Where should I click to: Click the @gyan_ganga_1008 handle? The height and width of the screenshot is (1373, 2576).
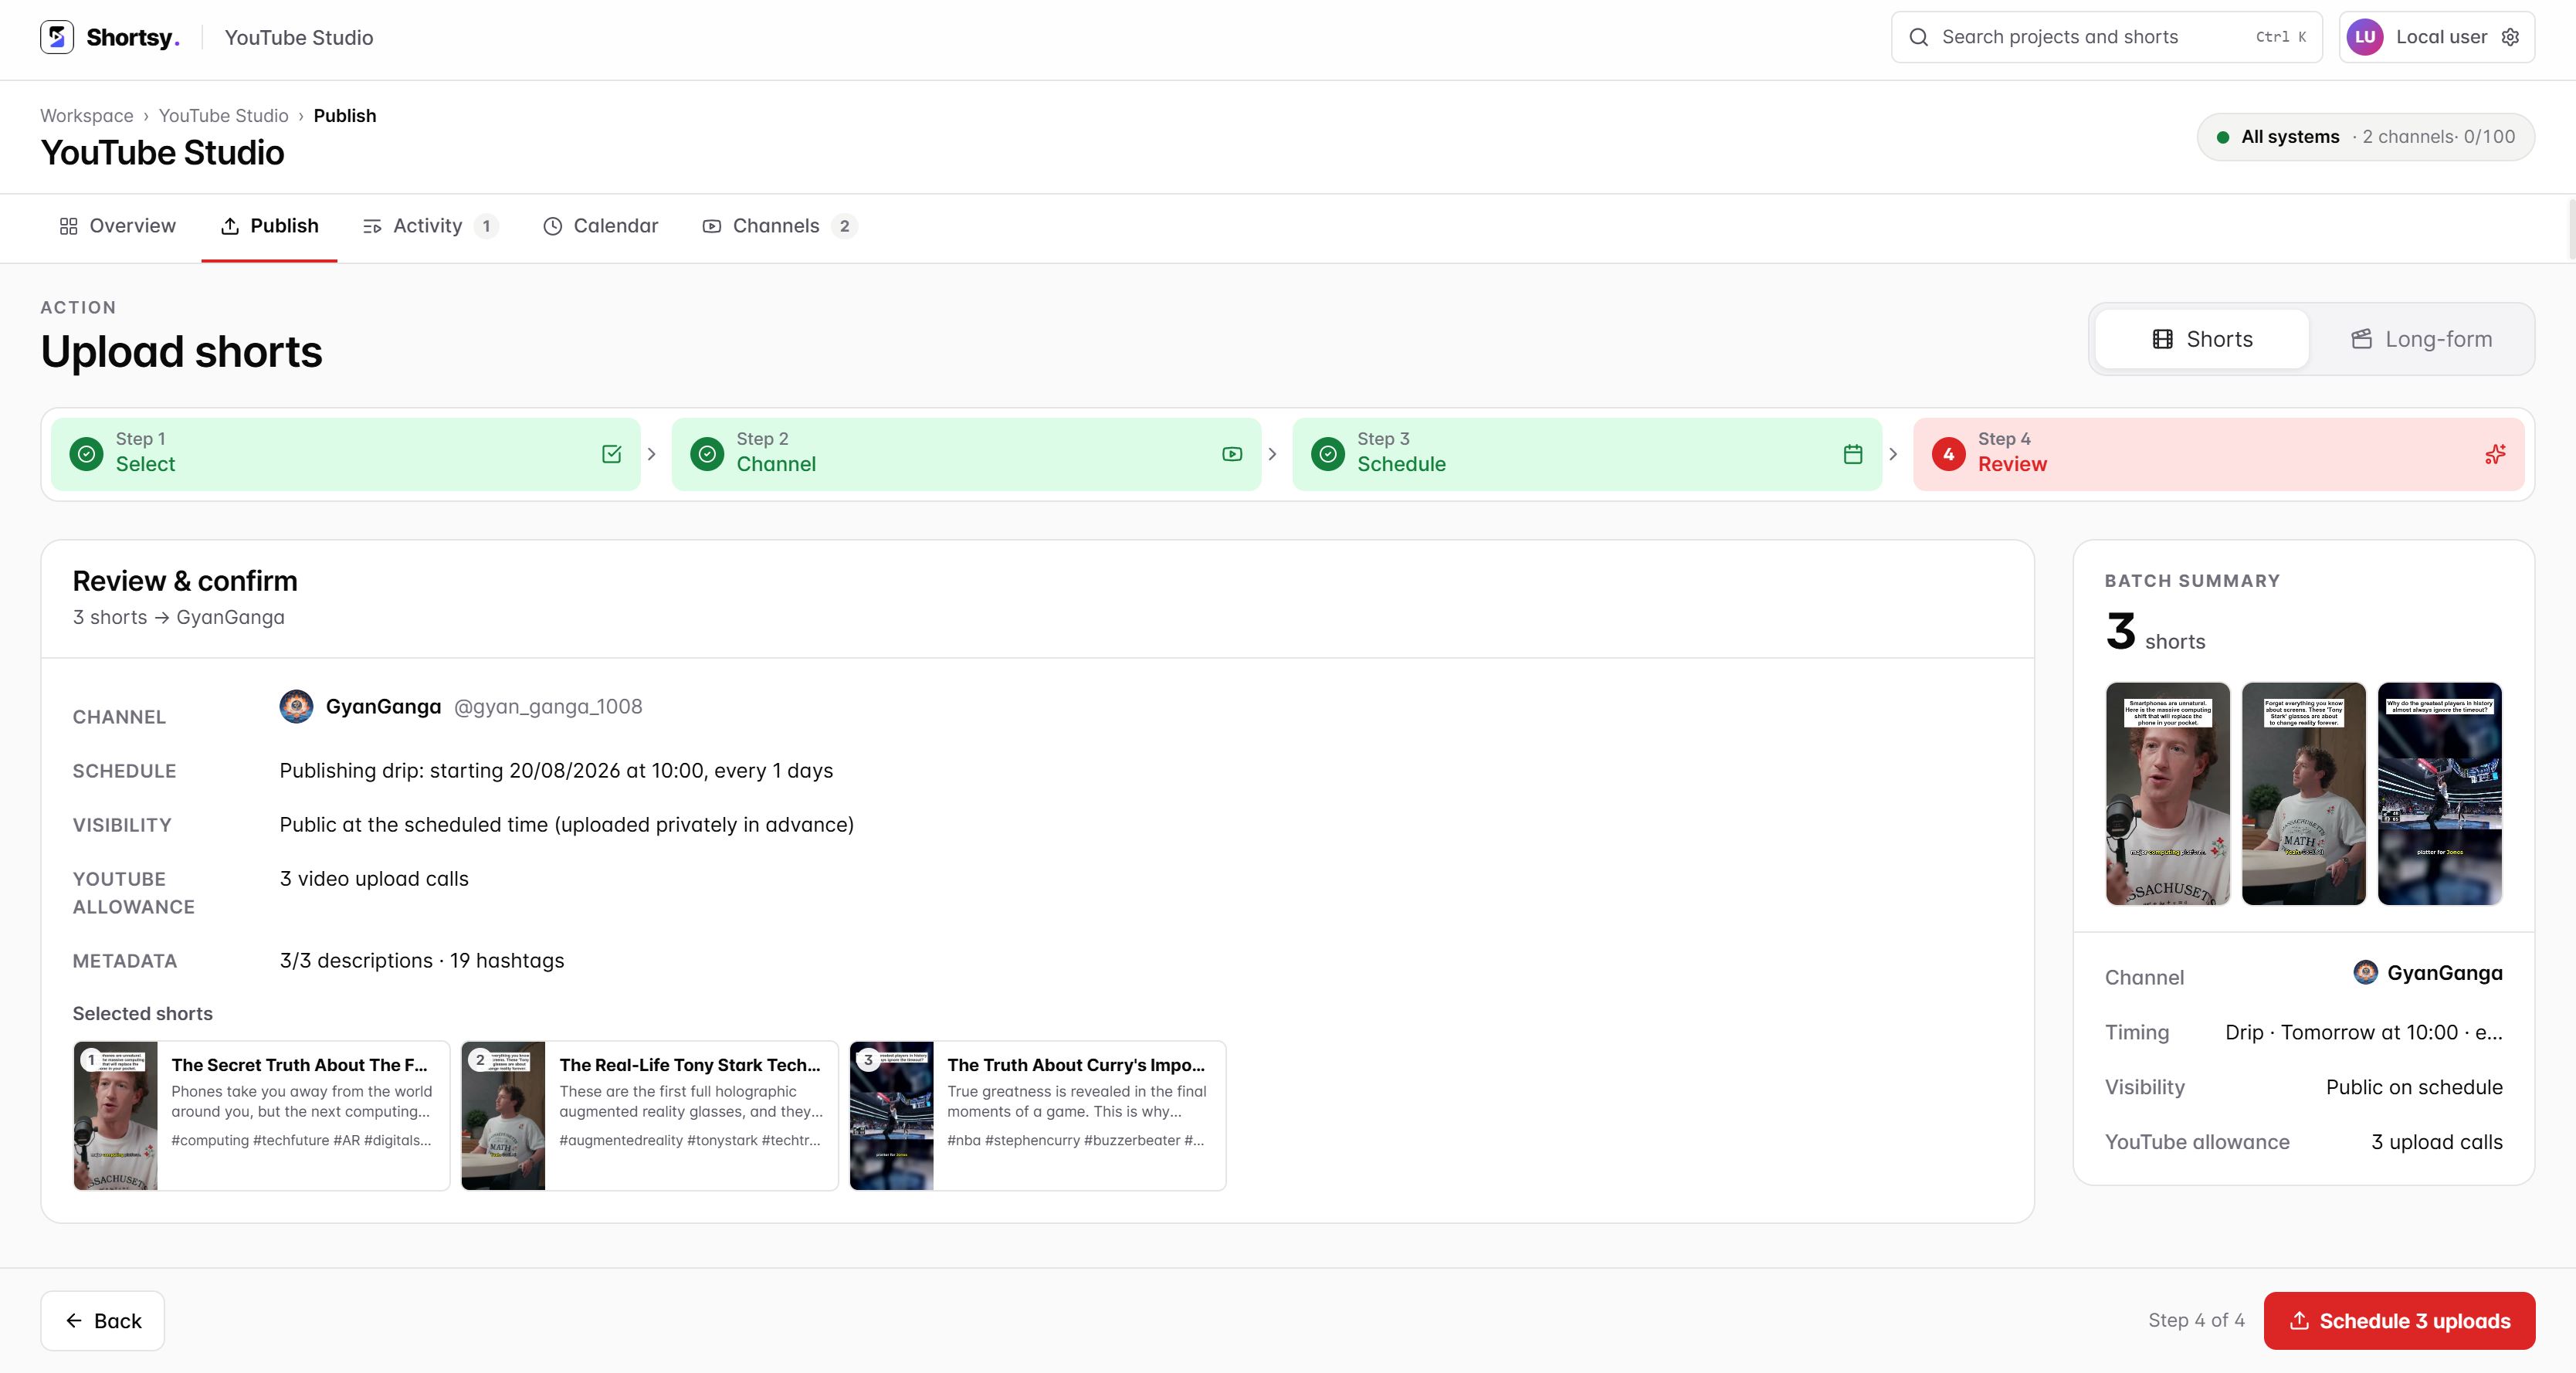[x=548, y=706]
